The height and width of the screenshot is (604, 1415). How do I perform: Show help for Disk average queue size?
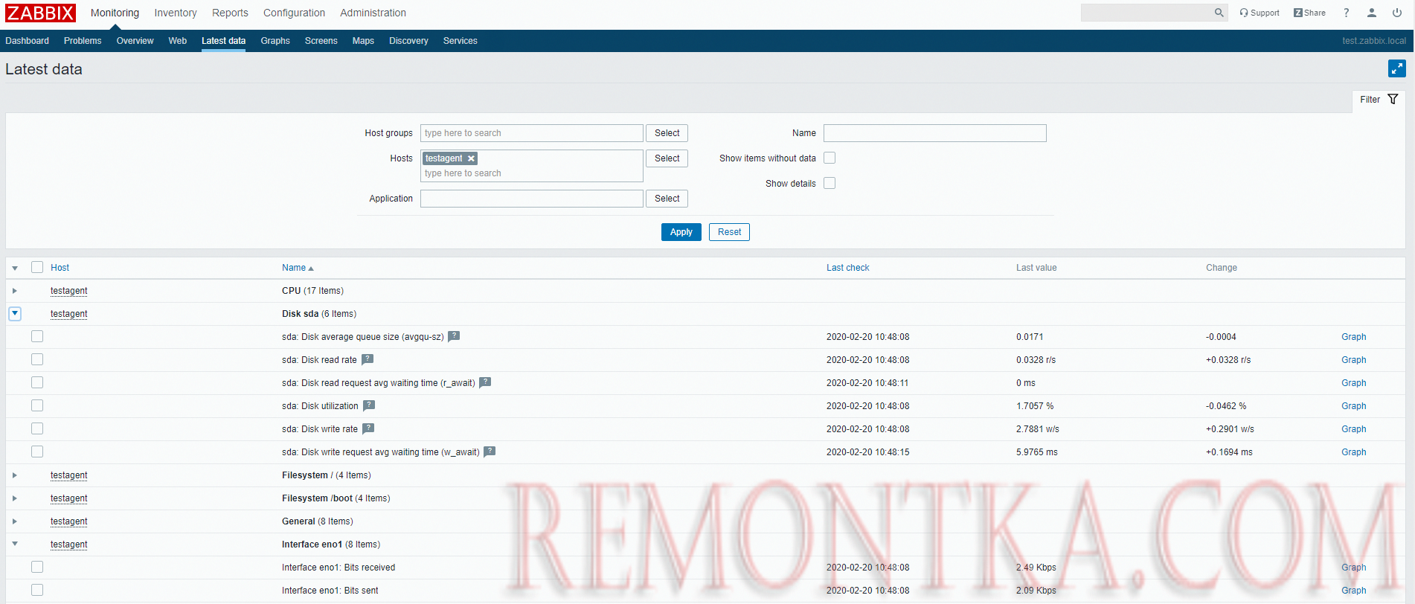point(454,336)
